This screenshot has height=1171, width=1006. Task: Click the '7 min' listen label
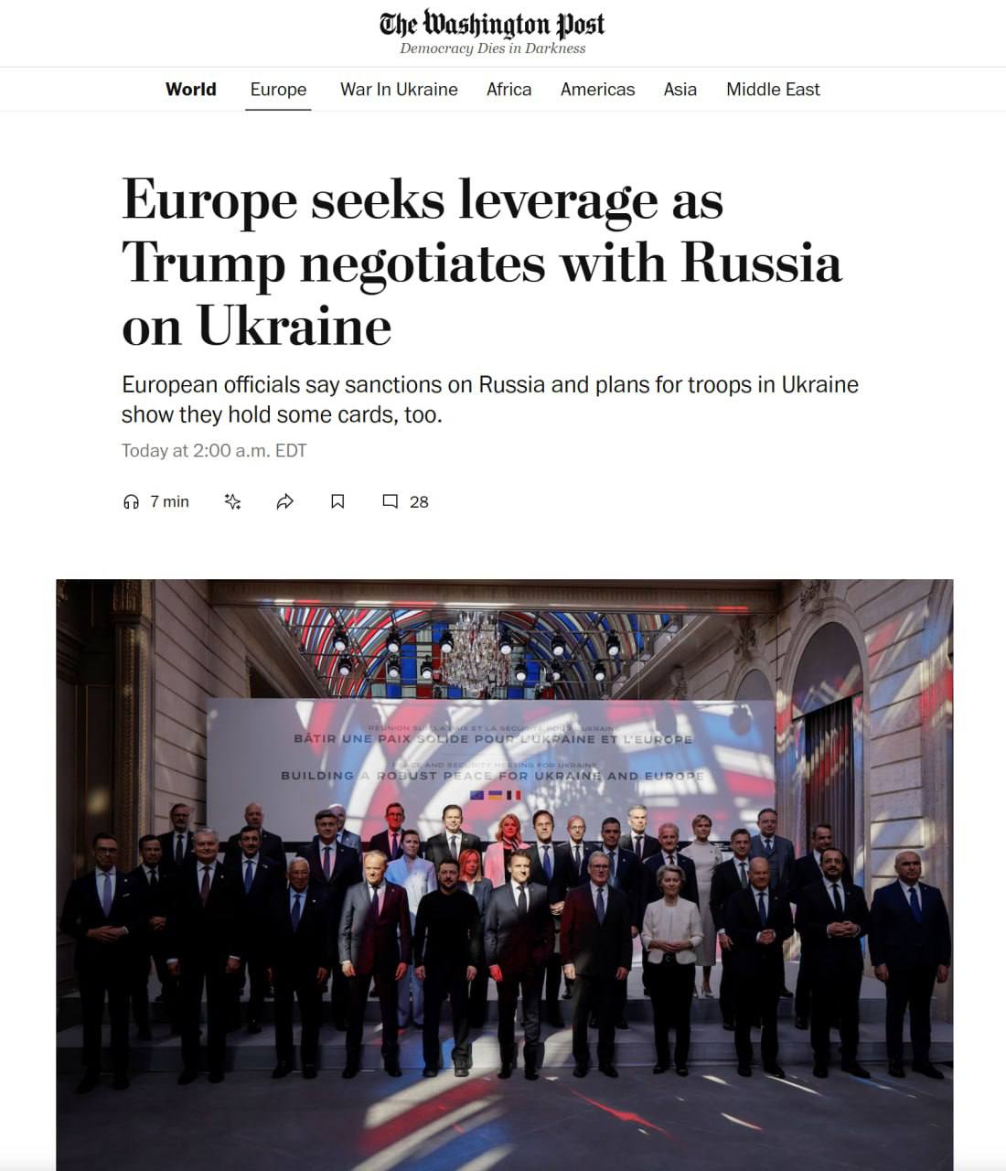coord(170,501)
